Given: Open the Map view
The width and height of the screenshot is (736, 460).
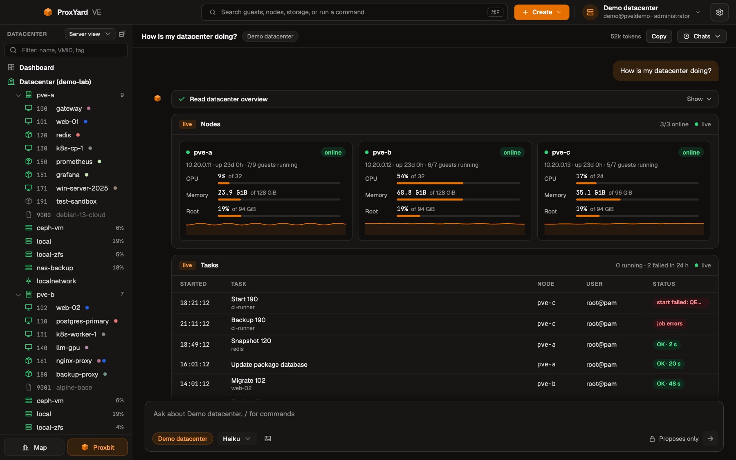Looking at the screenshot, I should pos(34,447).
